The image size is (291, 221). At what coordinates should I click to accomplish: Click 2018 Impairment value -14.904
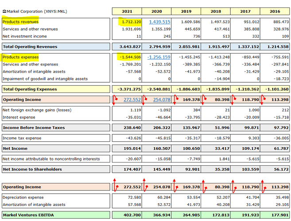click(x=222, y=79)
